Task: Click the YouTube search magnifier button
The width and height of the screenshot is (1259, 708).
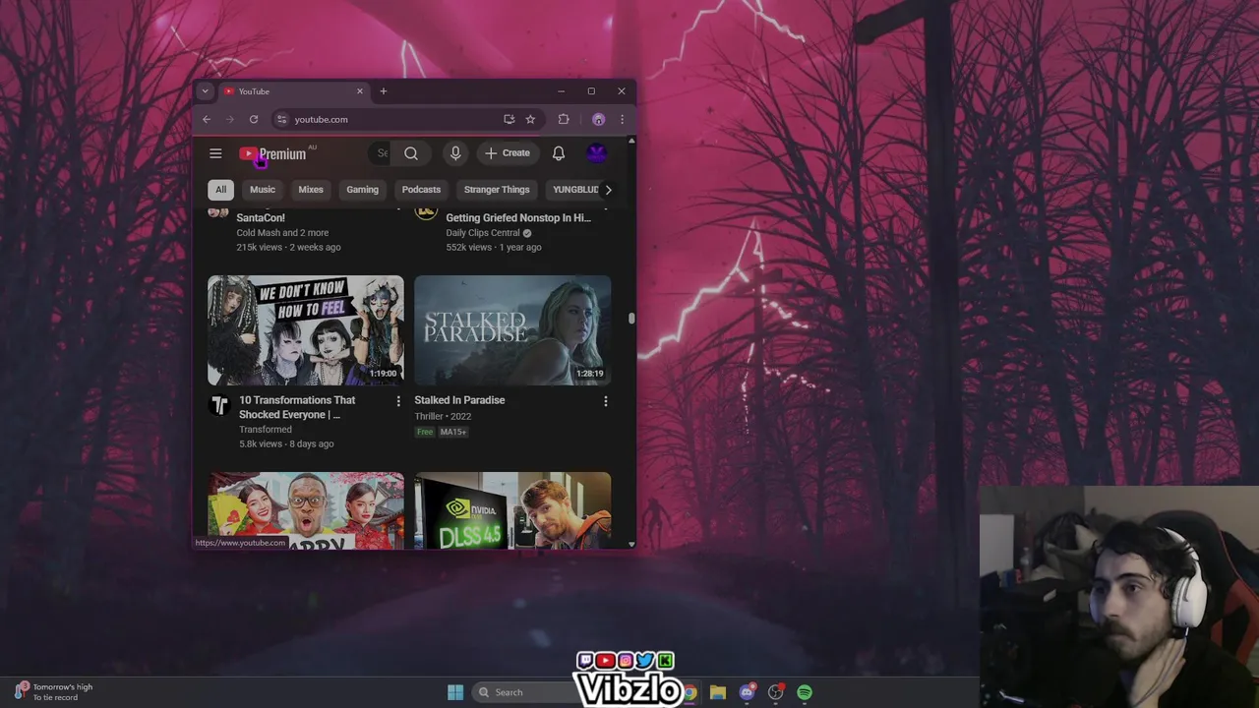Action: 411,153
